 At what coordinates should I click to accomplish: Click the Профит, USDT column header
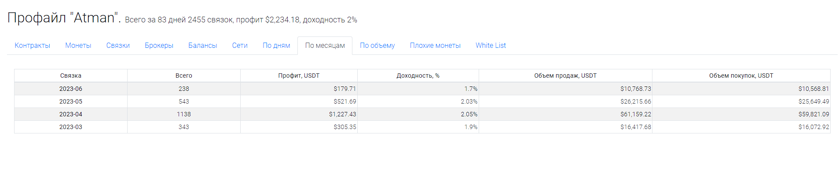pyautogui.click(x=299, y=76)
